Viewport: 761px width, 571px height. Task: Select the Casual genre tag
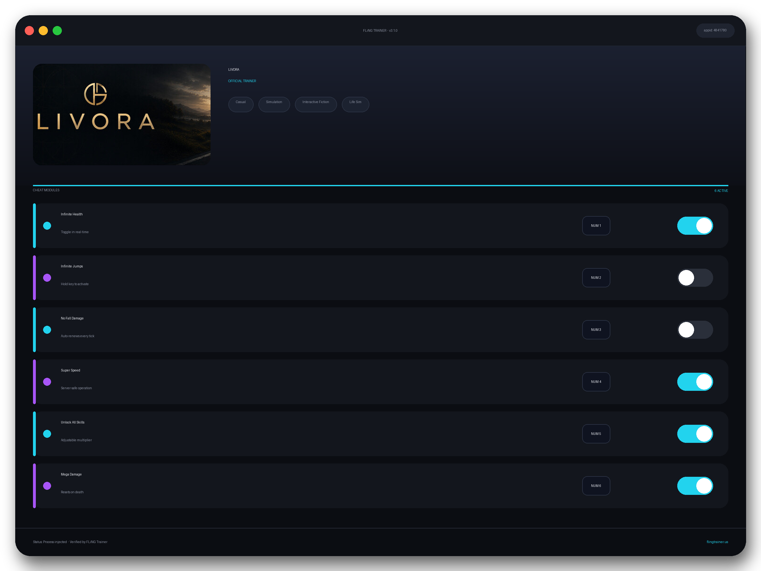click(x=241, y=104)
